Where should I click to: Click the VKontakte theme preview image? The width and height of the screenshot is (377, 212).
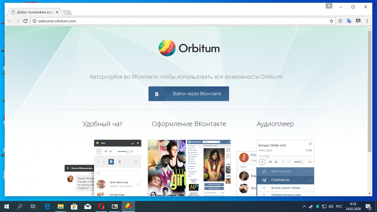189,168
